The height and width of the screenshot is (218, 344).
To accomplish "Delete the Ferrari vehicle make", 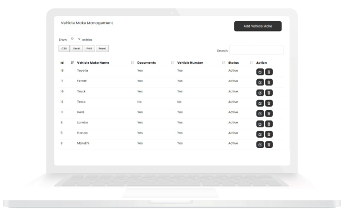I will 269,83.
